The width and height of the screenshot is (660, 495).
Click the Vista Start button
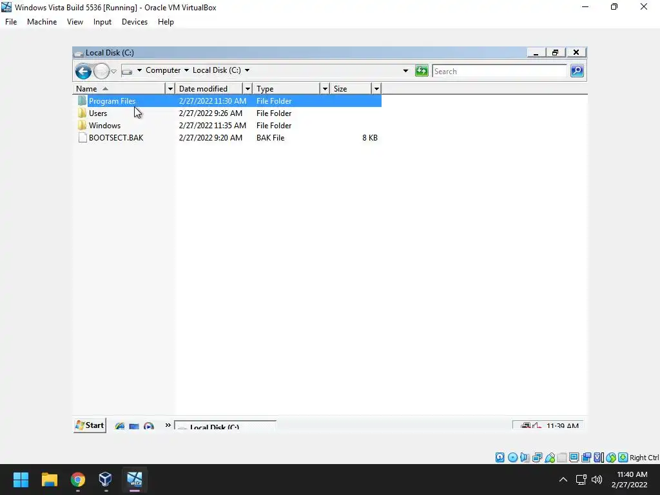(x=90, y=425)
